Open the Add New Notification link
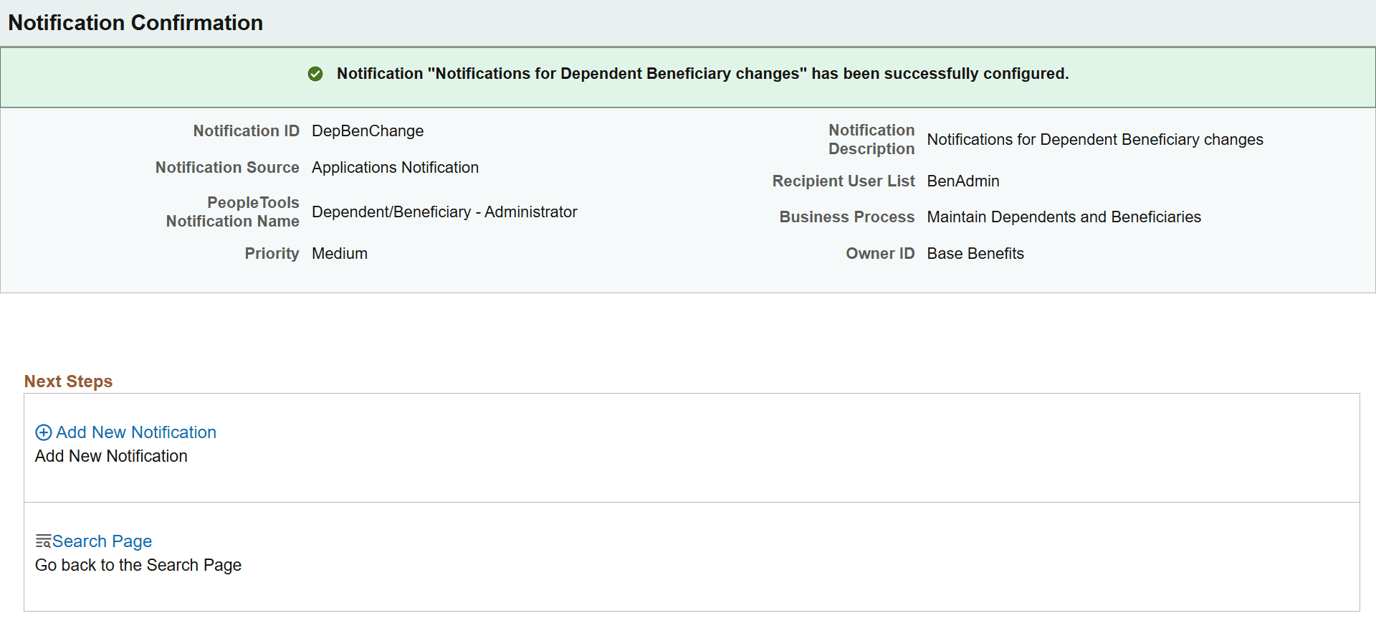 pos(136,432)
